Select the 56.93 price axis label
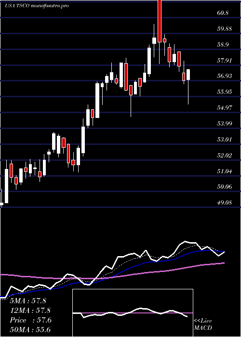Viewport: 241px width, 337px height. coord(225,76)
